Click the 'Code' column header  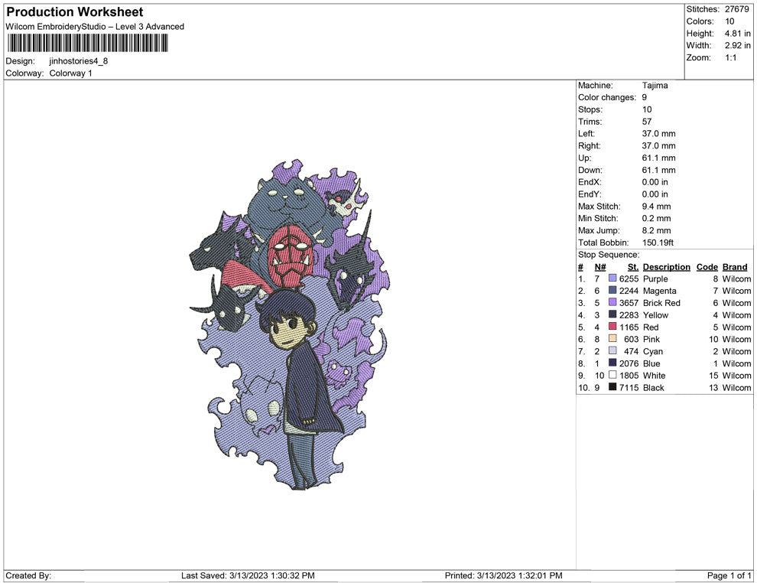(707, 266)
